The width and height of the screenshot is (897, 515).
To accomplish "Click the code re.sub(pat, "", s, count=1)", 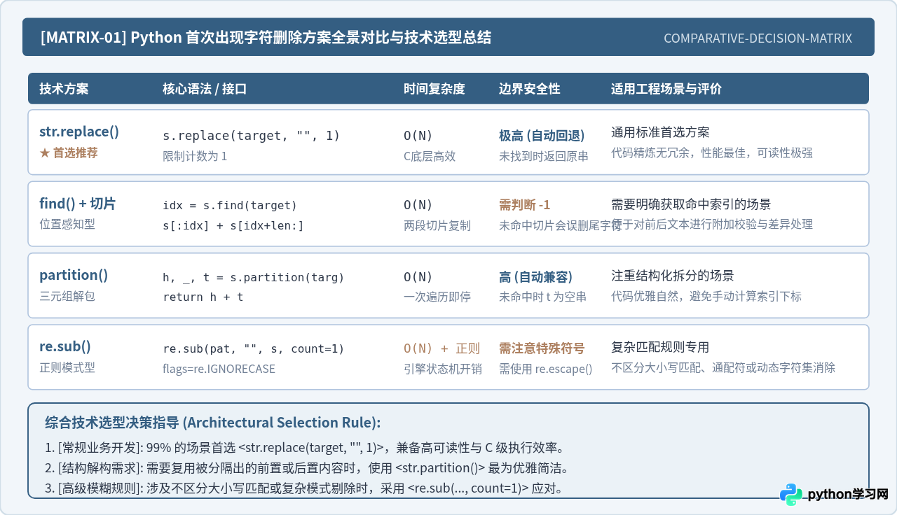I will (254, 348).
